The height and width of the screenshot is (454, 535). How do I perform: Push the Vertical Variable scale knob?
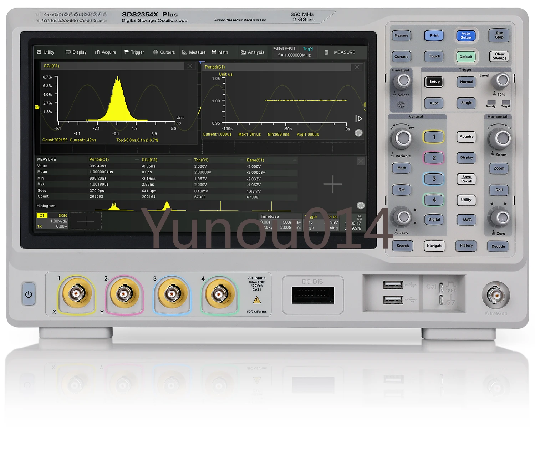click(x=403, y=138)
